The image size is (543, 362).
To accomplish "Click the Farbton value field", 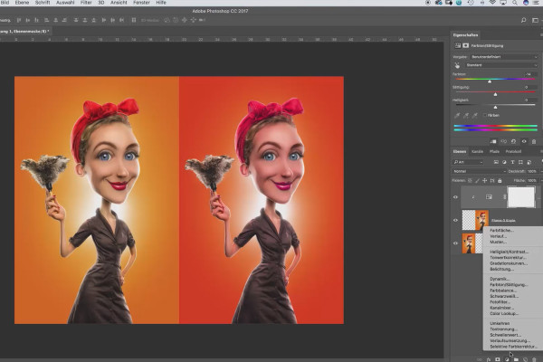I will click(529, 74).
